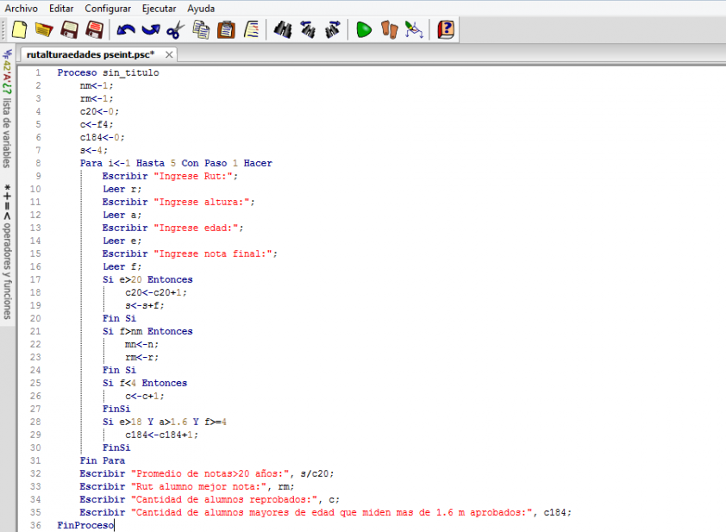Screen dimensions: 726x532
Task: Open the Archivo menu
Action: point(22,9)
